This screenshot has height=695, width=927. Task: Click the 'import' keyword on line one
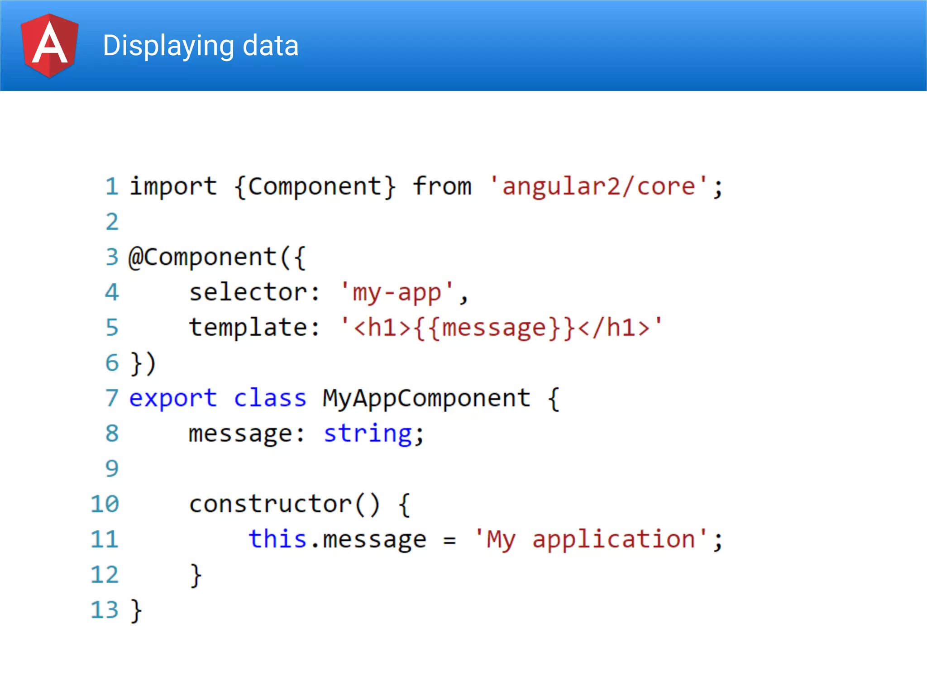click(173, 186)
